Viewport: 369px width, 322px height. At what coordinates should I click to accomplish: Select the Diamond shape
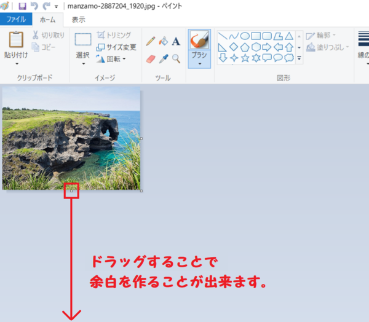coord(234,47)
